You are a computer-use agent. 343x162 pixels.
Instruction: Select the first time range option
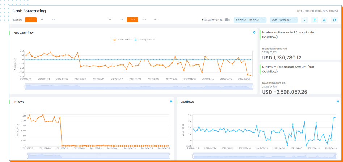coord(110,20)
